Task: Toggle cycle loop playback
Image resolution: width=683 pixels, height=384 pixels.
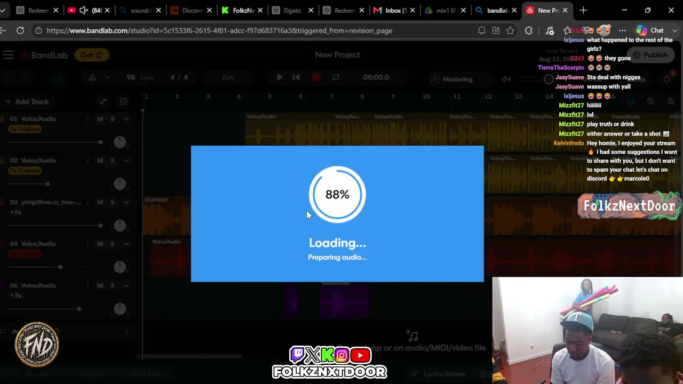Action: [336, 77]
